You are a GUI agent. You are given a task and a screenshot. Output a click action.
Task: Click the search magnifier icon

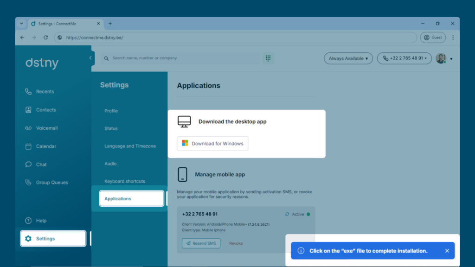pyautogui.click(x=106, y=58)
